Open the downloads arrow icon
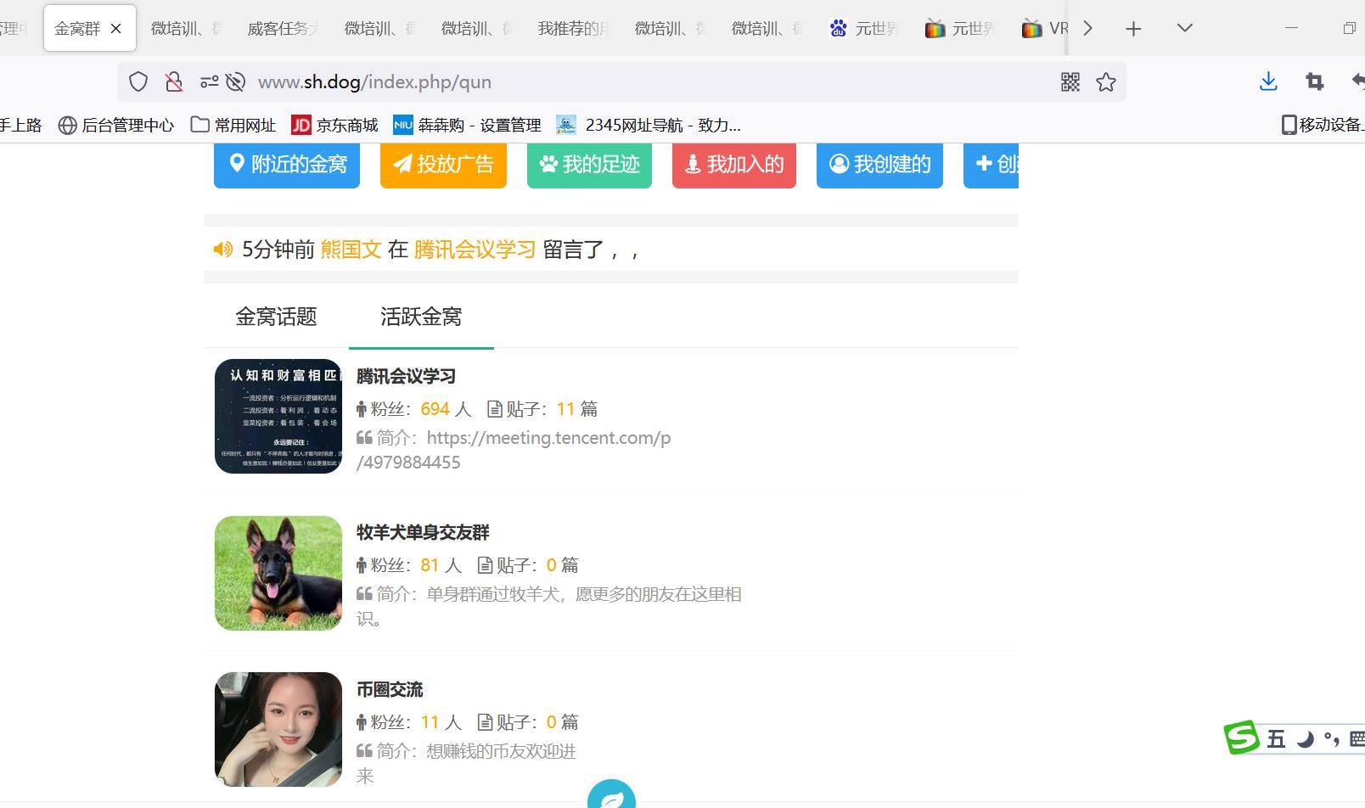Viewport: 1365px width, 808px height. tap(1268, 81)
